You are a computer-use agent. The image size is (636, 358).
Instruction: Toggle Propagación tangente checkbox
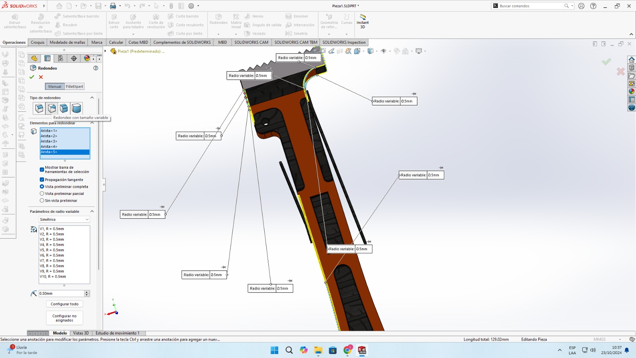[x=42, y=180]
